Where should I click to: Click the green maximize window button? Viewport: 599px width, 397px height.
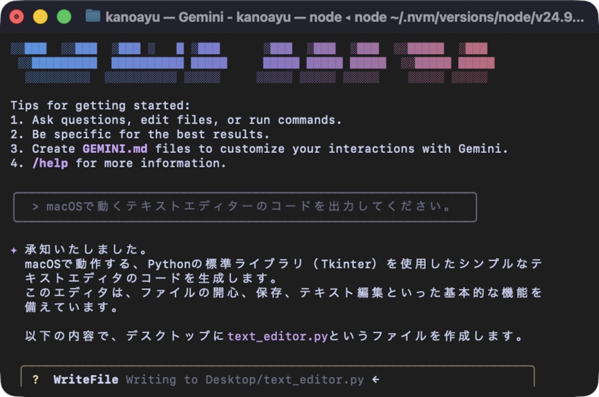64,17
